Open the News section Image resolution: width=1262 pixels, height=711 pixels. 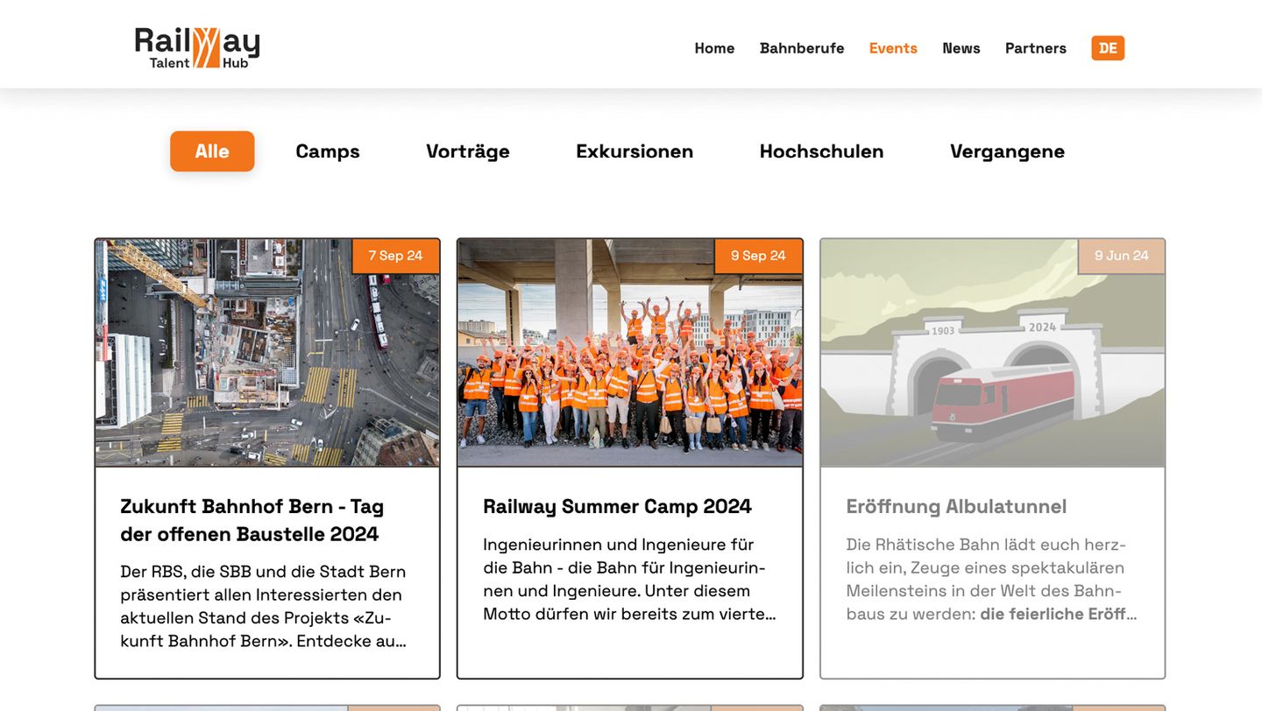(961, 48)
